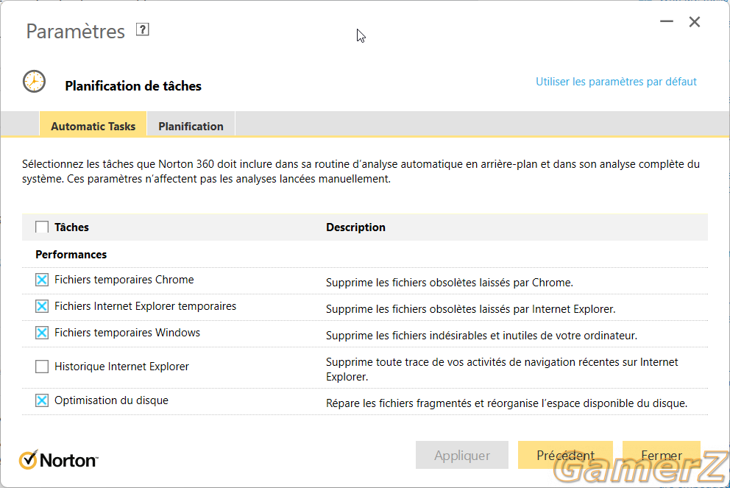Click the Planification de tâches heading

[x=133, y=85]
